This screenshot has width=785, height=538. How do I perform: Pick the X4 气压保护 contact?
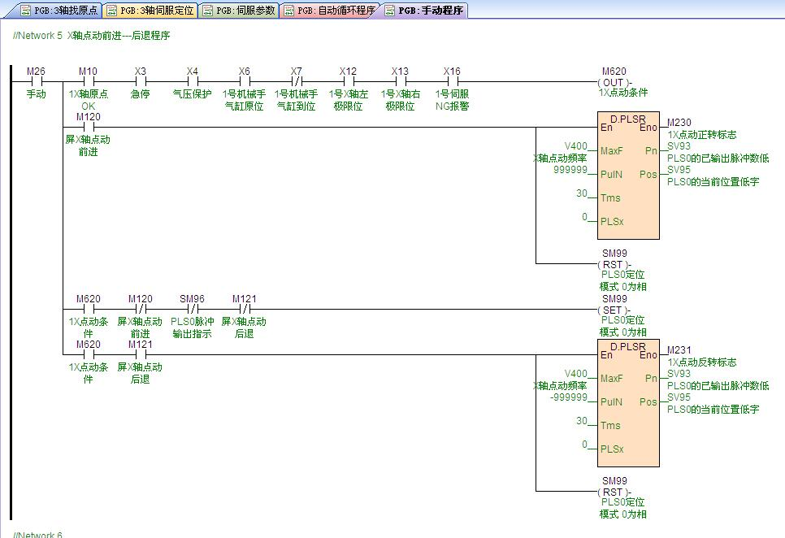point(192,81)
